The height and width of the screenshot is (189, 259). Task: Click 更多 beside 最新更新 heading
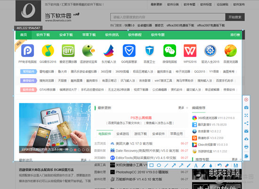pyautogui.click(x=181, y=108)
